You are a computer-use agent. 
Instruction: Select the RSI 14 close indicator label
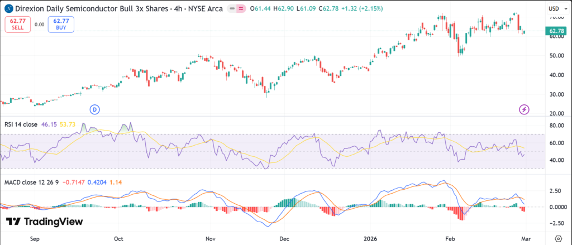point(20,124)
